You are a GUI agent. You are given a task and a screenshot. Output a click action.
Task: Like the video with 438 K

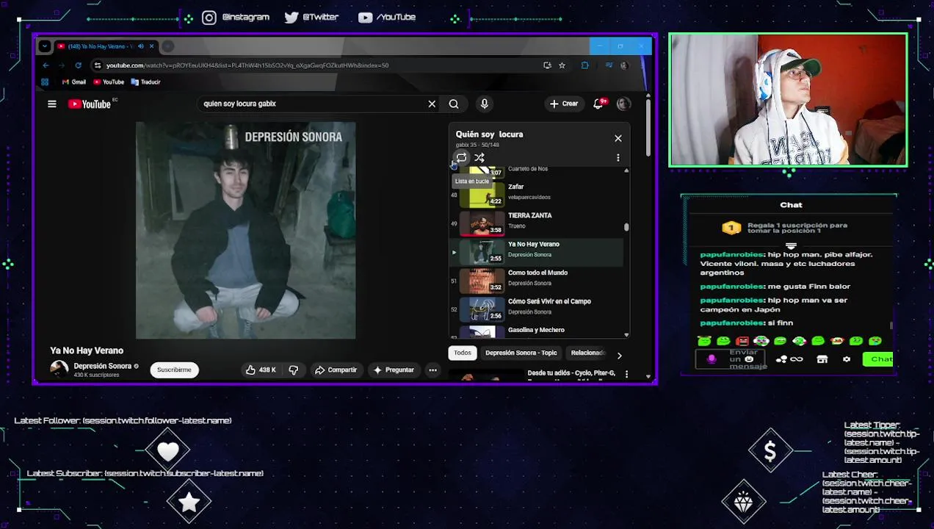[261, 370]
